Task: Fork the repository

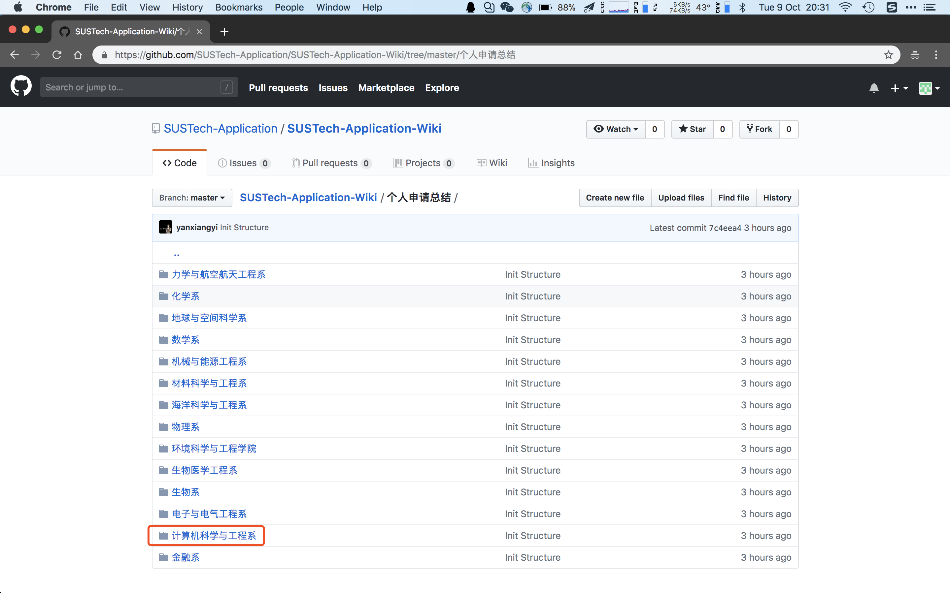Action: click(x=759, y=129)
